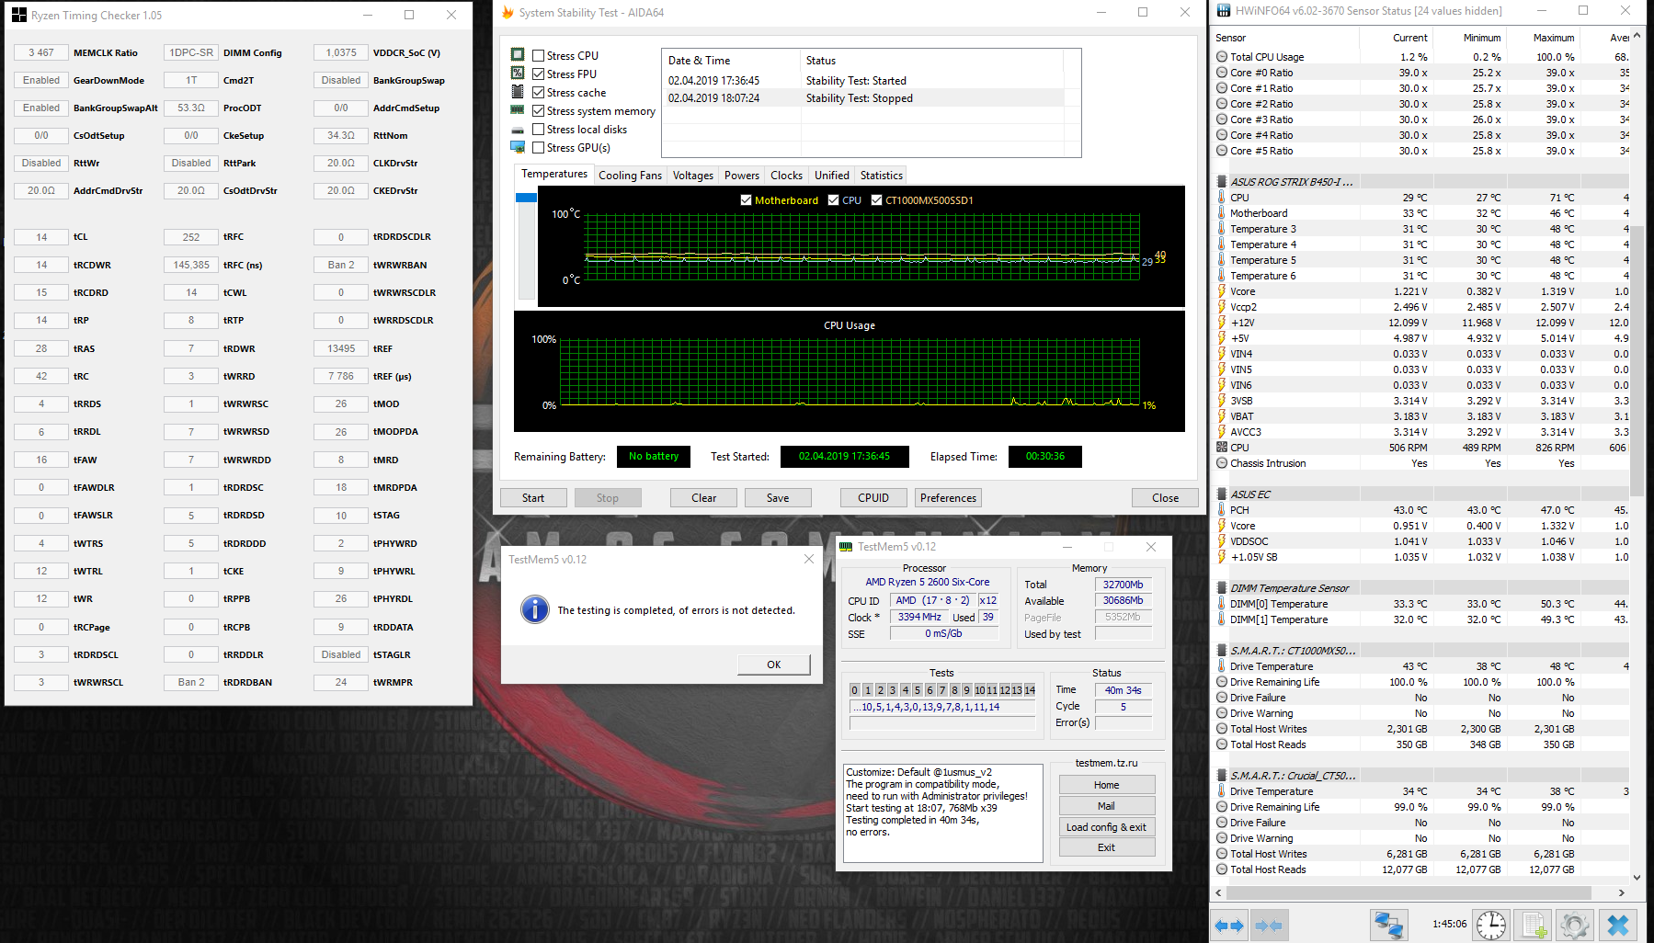This screenshot has width=1654, height=943.
Task: Click test number 7 in the TestMem5 Tests row
Action: 941,690
